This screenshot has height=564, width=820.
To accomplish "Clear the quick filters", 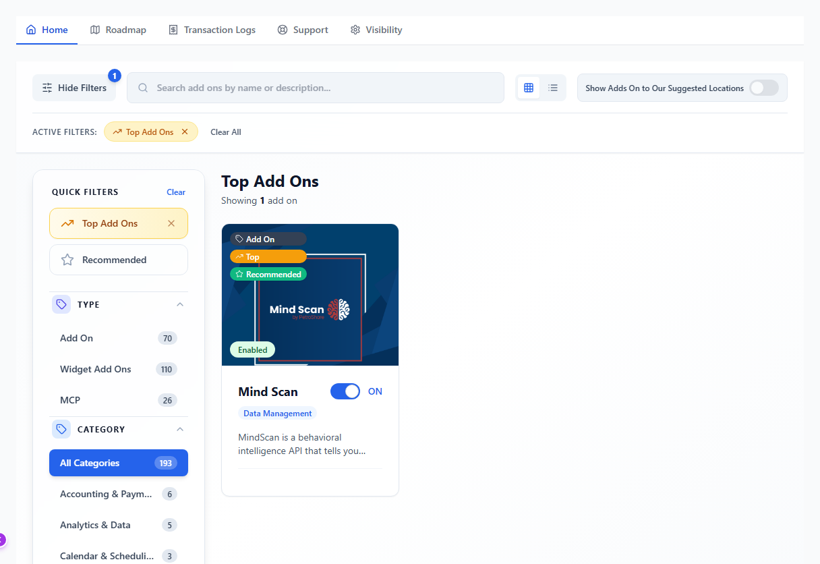I will click(x=176, y=192).
